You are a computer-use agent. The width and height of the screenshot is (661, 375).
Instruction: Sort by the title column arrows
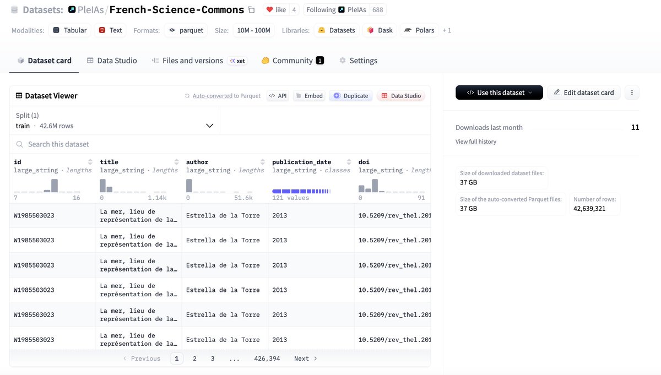176,162
